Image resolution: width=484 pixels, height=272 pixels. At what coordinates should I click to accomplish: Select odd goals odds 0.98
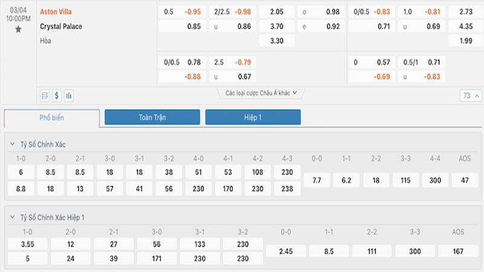321,12
